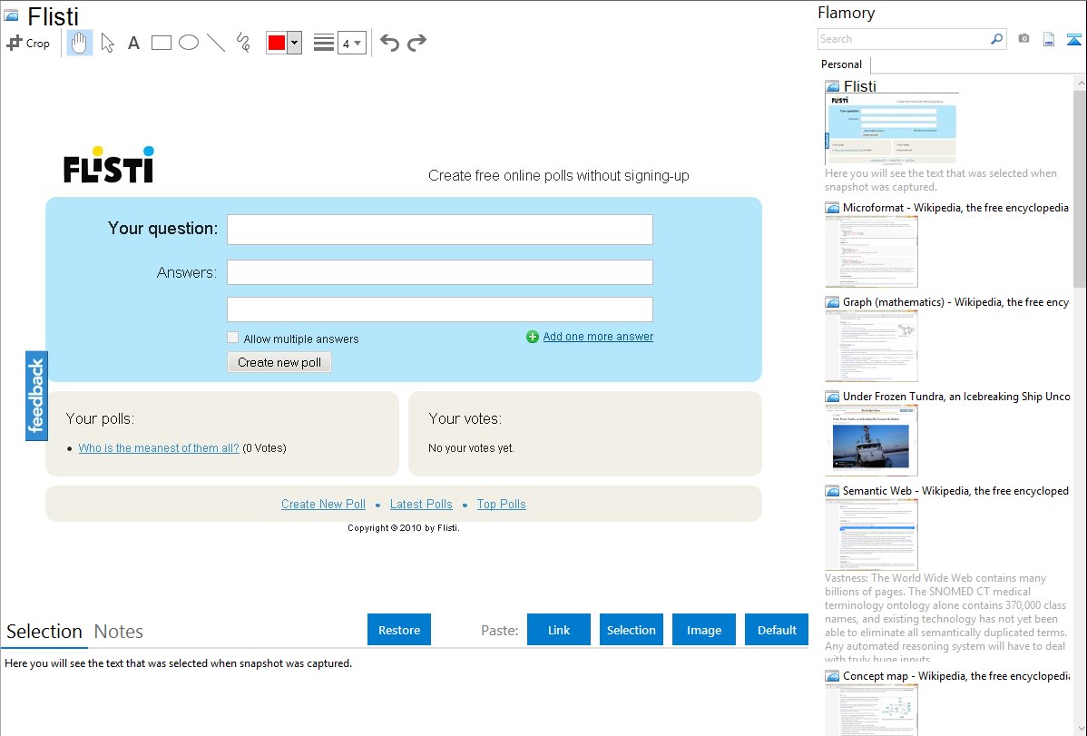Follow the Create New Poll footer link

(x=323, y=505)
